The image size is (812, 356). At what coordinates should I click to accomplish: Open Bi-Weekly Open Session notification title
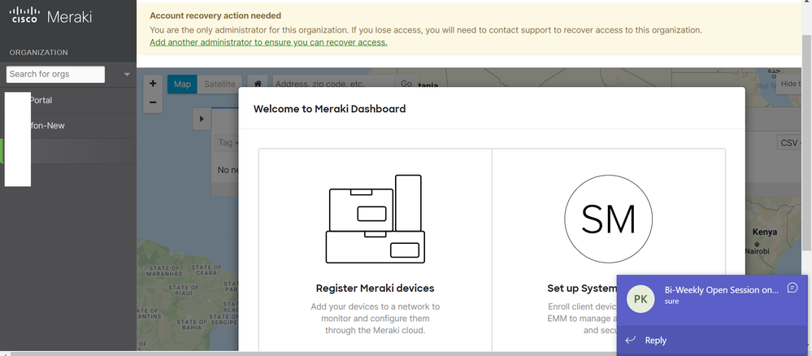(722, 290)
